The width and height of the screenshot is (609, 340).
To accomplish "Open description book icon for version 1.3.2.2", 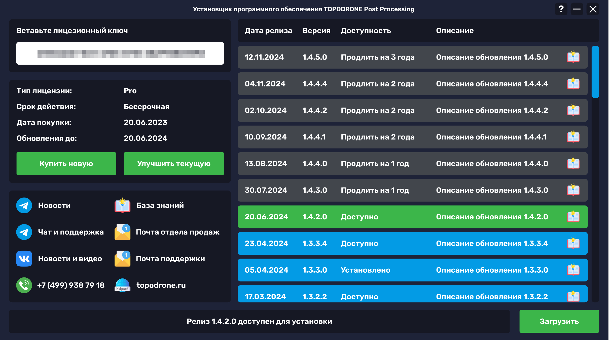I will 573,296.
